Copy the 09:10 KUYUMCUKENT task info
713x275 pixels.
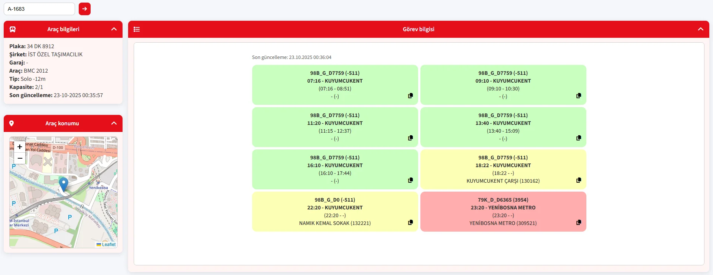579,96
